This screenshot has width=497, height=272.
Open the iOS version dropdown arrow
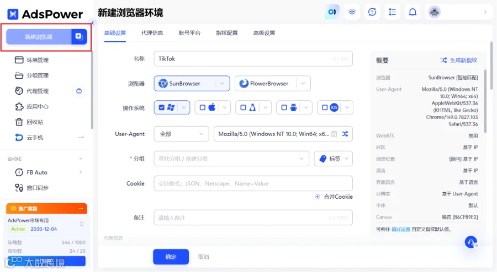[347, 107]
